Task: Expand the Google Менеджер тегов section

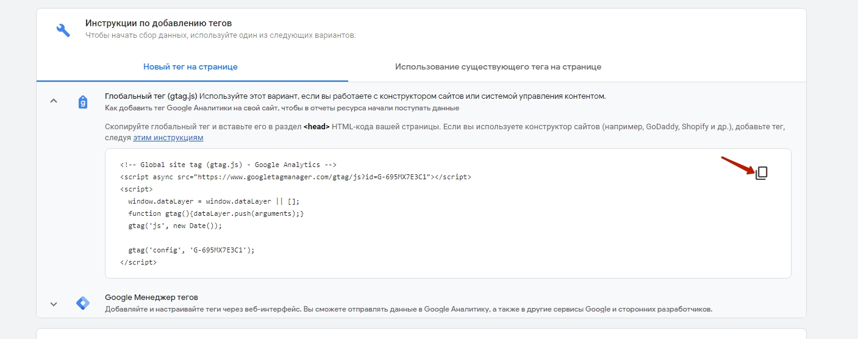Action: (53, 304)
